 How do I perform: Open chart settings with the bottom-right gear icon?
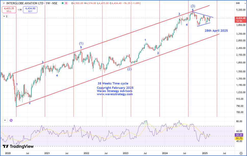pyautogui.click(x=241, y=153)
